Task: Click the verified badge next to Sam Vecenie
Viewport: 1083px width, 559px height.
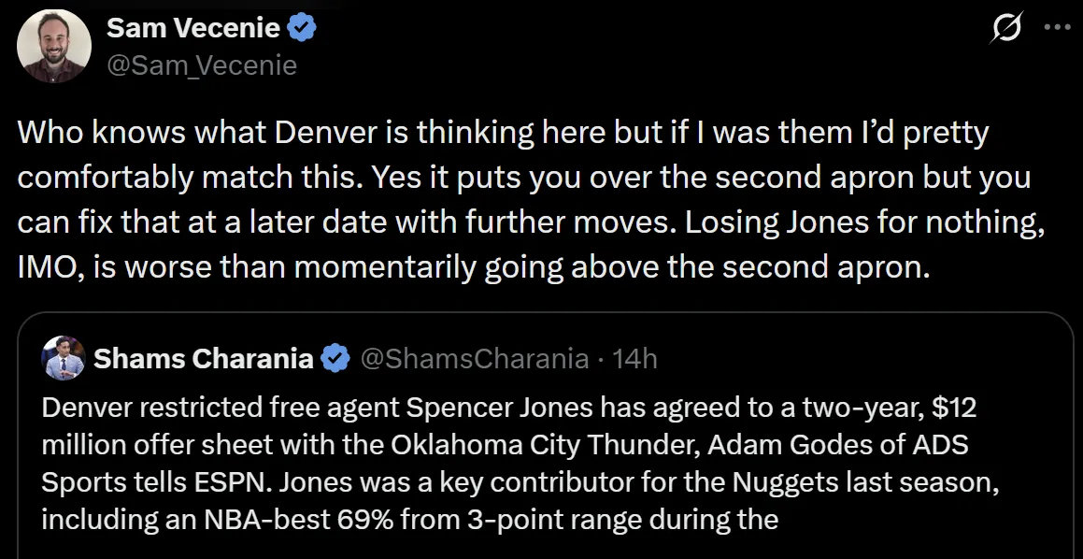Action: tap(301, 28)
